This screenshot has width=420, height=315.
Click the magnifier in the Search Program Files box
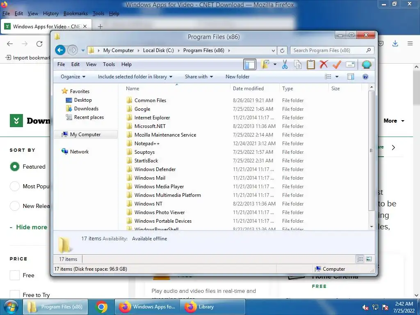(369, 50)
